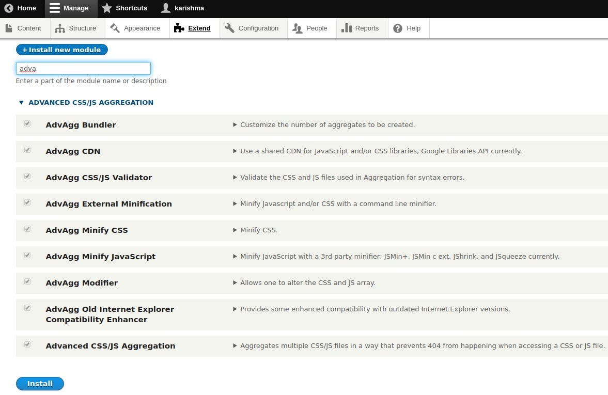Viewport: 608px width, 395px height.
Task: Click the AdvAgg Minify JavaScript module name
Action: 100,257
